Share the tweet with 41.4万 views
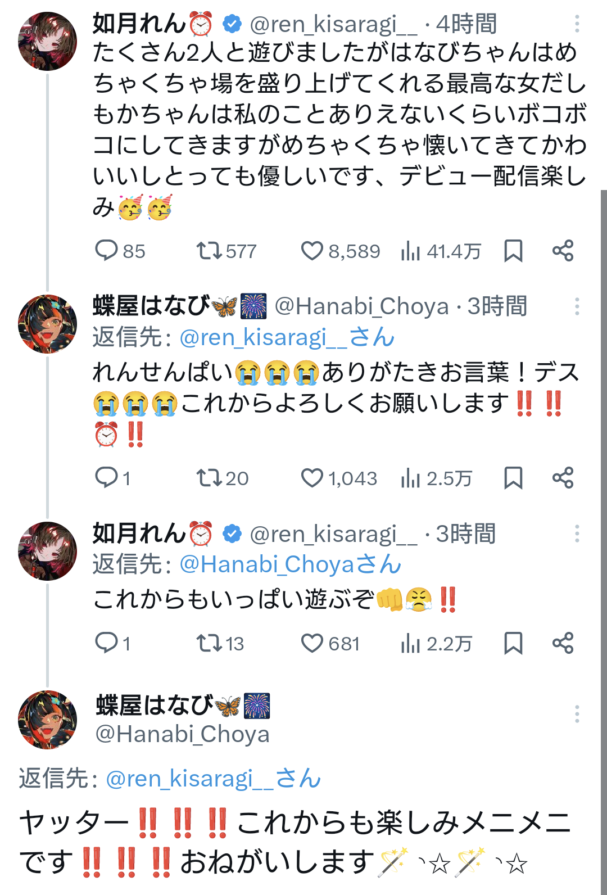Screen dimensions: 607x895 click(x=563, y=251)
